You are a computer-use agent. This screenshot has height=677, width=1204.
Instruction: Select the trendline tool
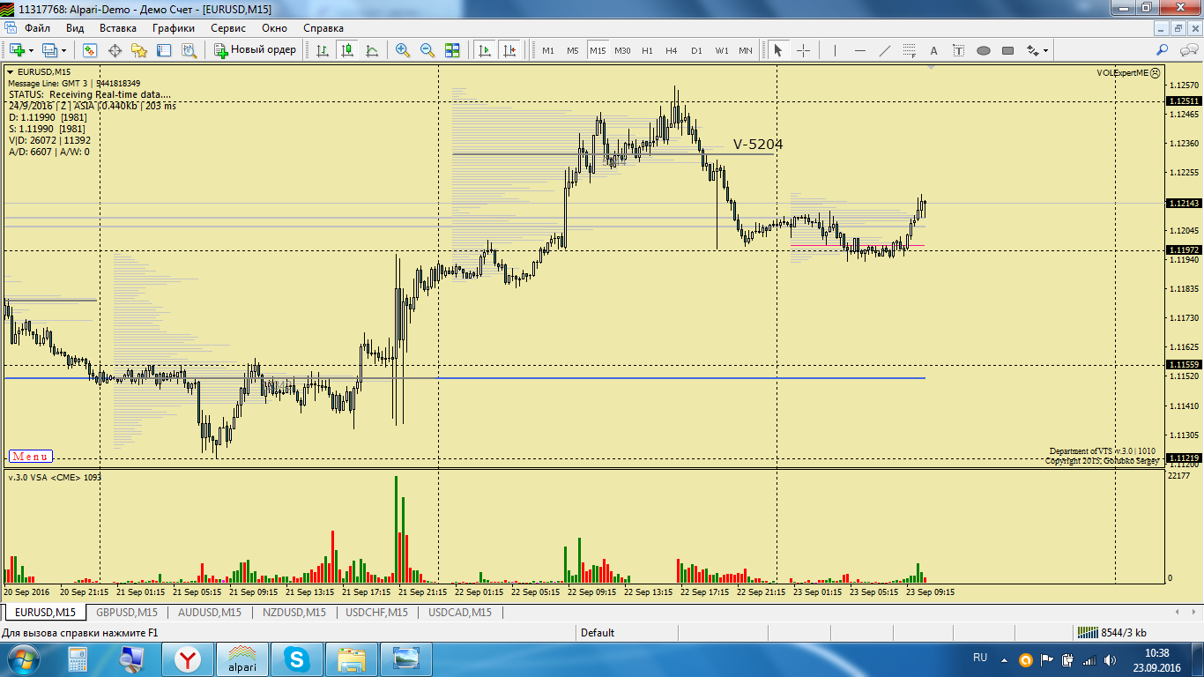click(x=885, y=50)
